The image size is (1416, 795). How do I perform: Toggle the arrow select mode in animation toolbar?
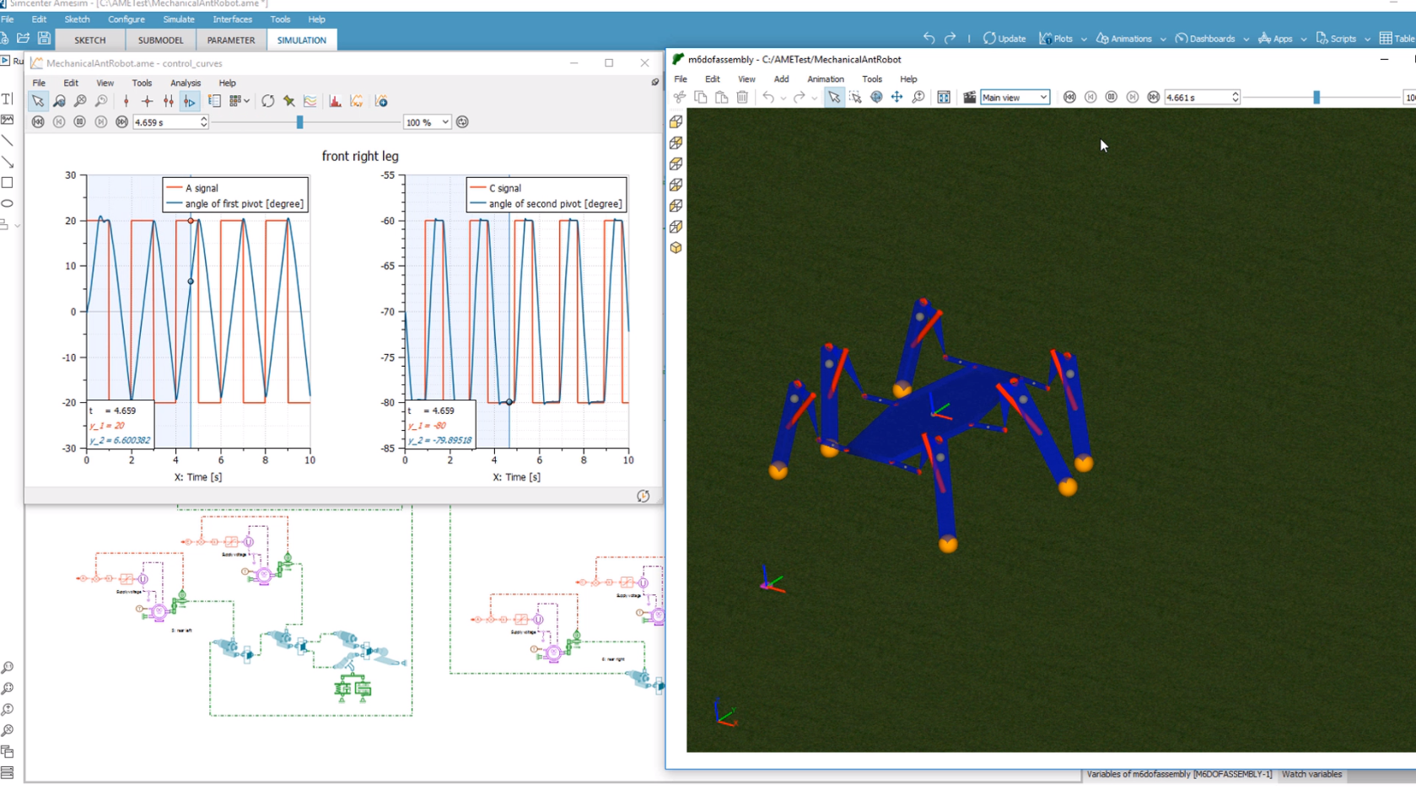coord(834,98)
